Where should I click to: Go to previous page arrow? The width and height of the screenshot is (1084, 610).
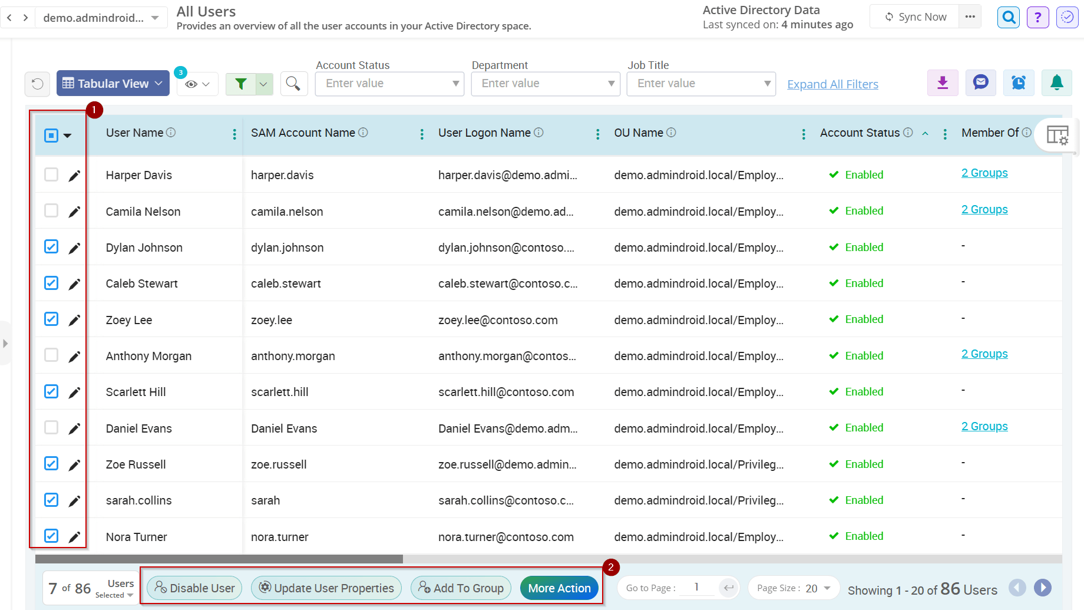tap(1017, 588)
